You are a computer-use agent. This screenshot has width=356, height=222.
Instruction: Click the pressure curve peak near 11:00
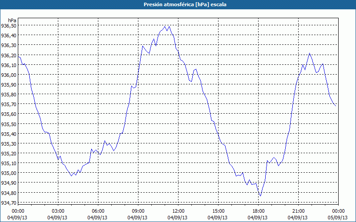pos(165,27)
